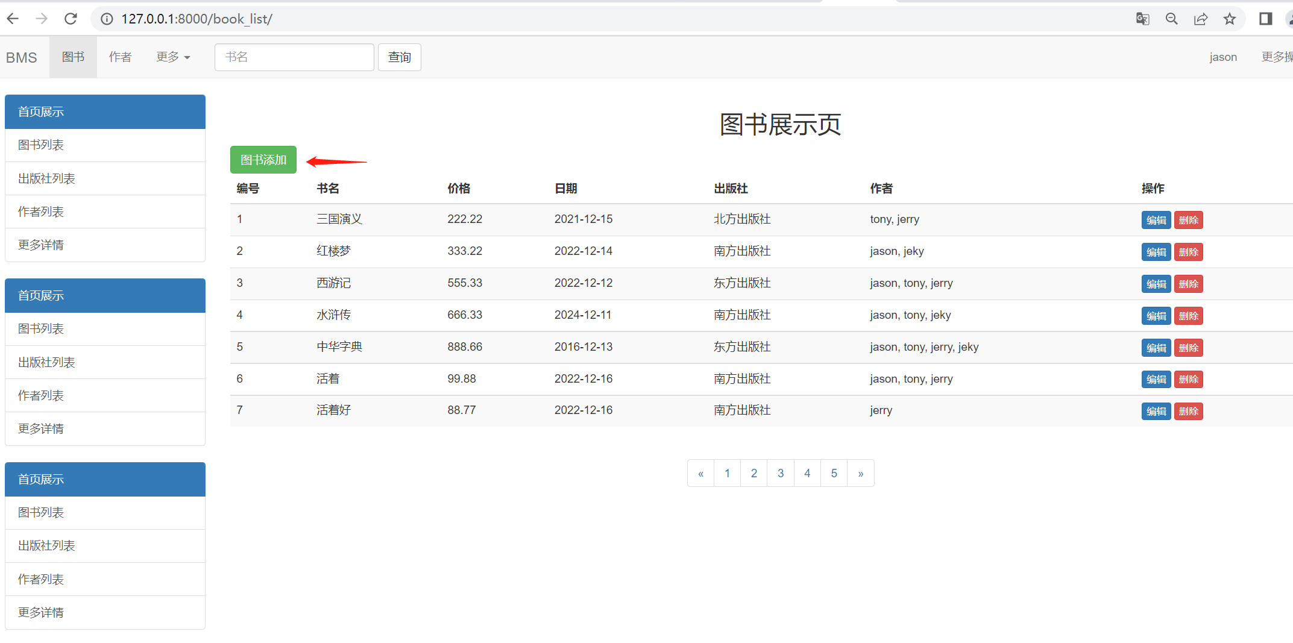Go to pagination page 4
Screen dimensions: 1293x643
[807, 473]
